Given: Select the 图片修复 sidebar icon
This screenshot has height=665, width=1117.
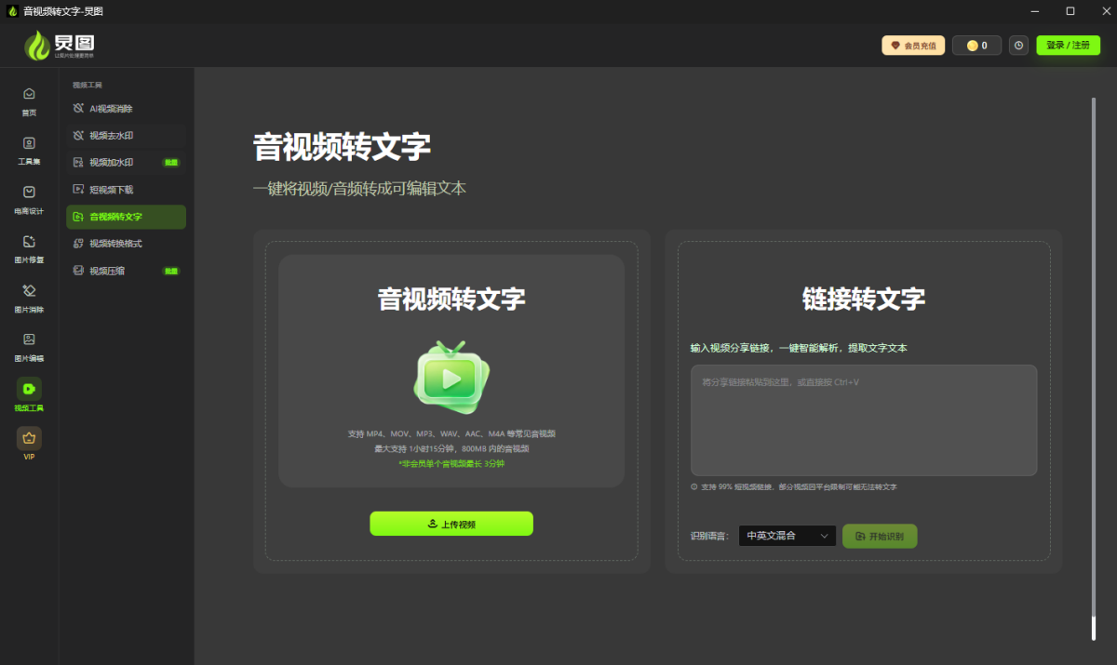Looking at the screenshot, I should tap(29, 241).
